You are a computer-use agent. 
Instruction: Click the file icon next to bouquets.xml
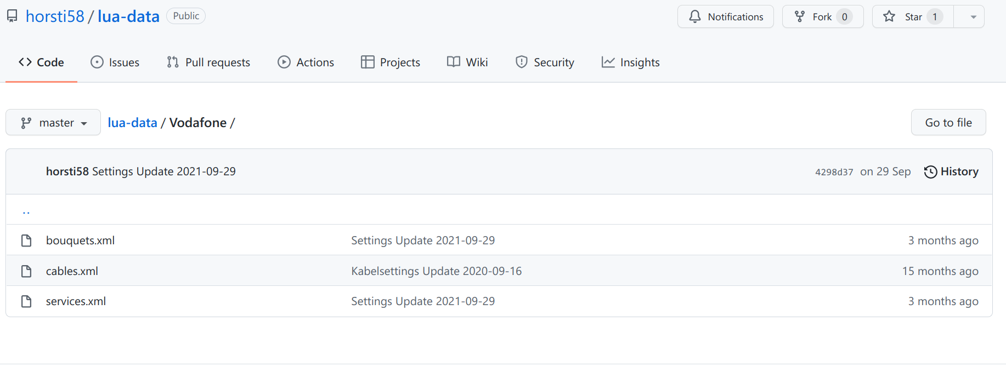26,240
